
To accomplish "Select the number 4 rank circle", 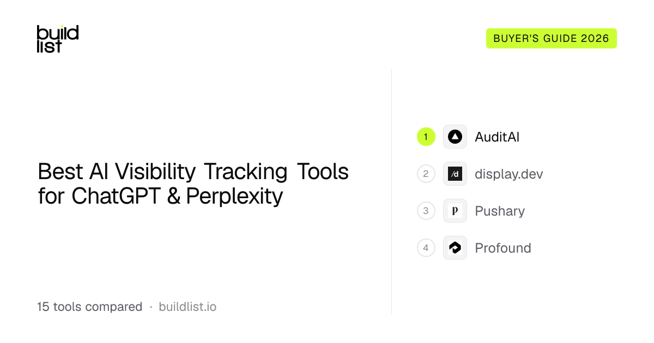I will 426,248.
